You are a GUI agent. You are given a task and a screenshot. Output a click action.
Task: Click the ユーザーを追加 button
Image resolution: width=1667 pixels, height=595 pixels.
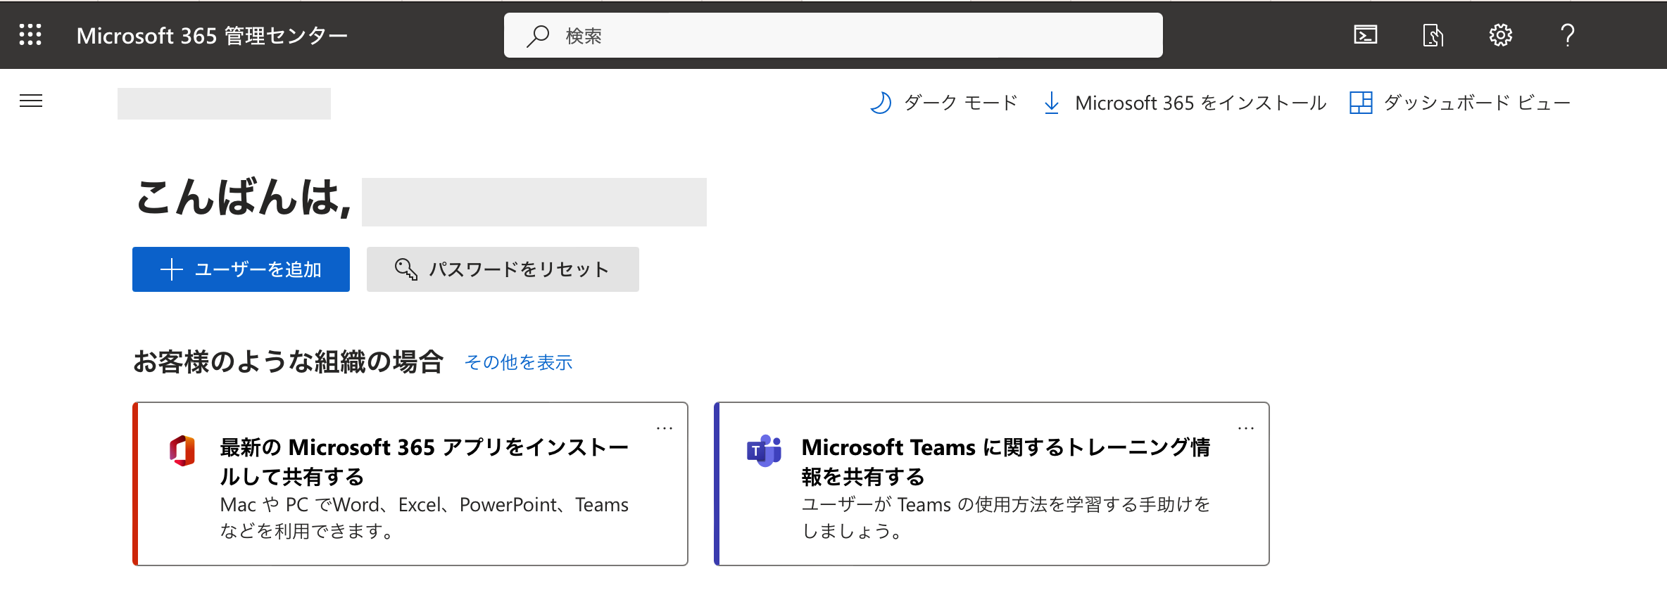[x=241, y=269]
